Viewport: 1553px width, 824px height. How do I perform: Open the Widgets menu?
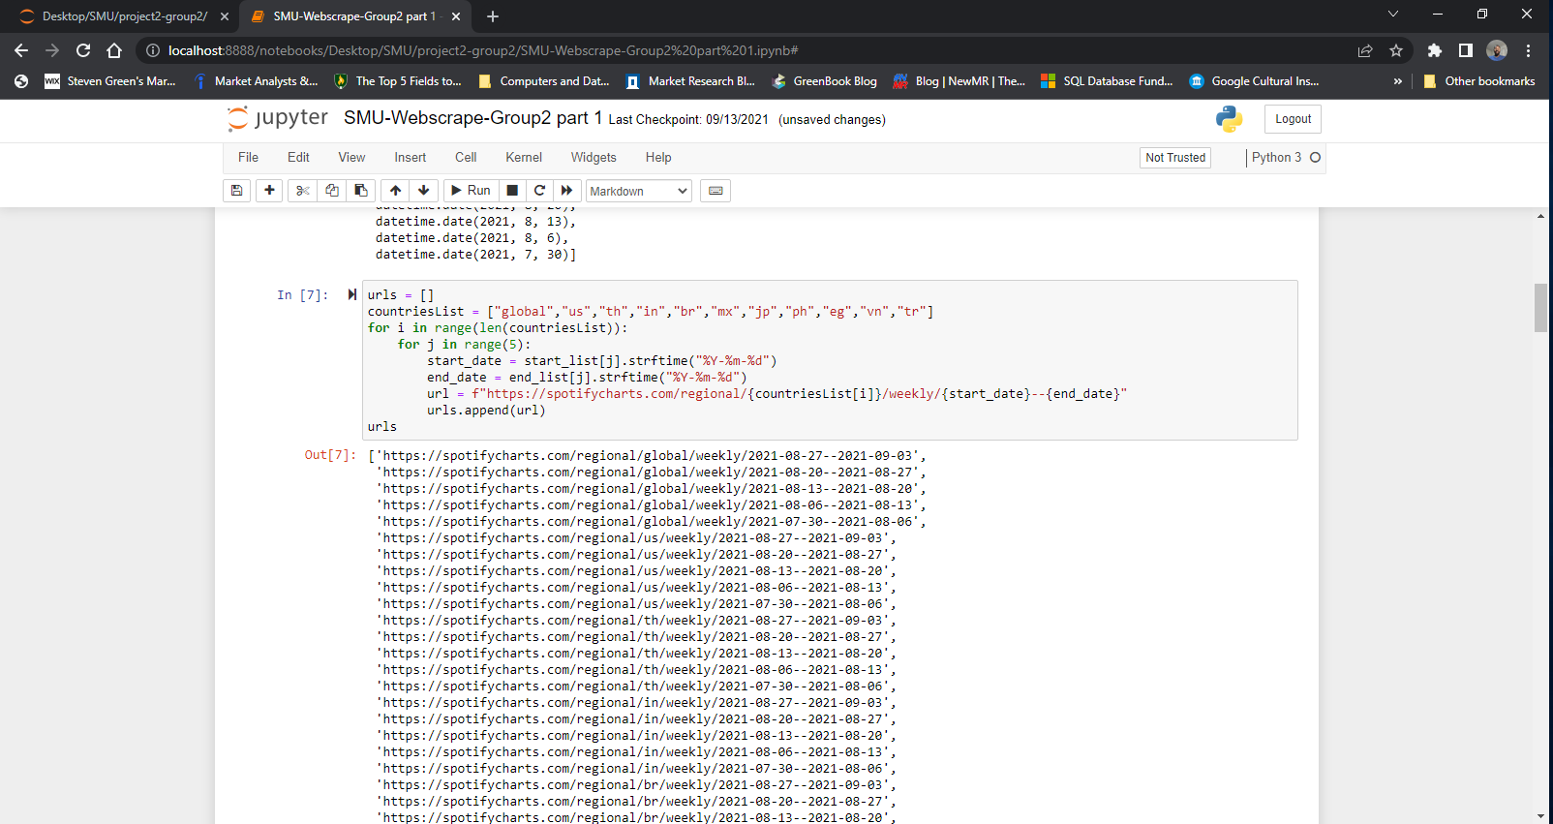(x=594, y=157)
